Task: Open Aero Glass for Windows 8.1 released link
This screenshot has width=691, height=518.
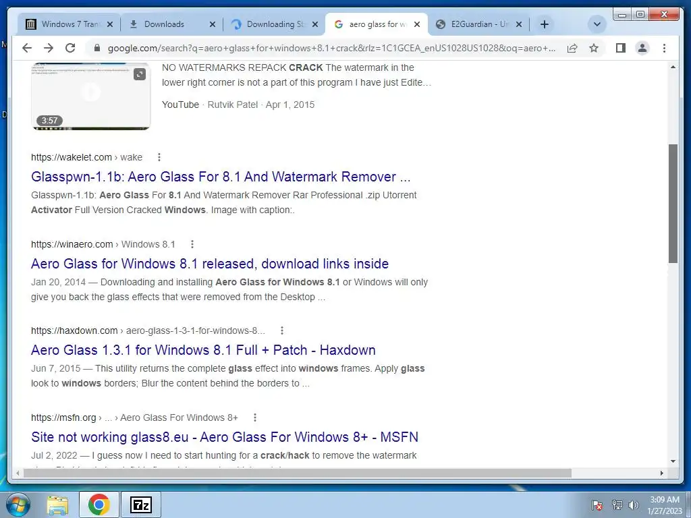Action: pos(210,264)
